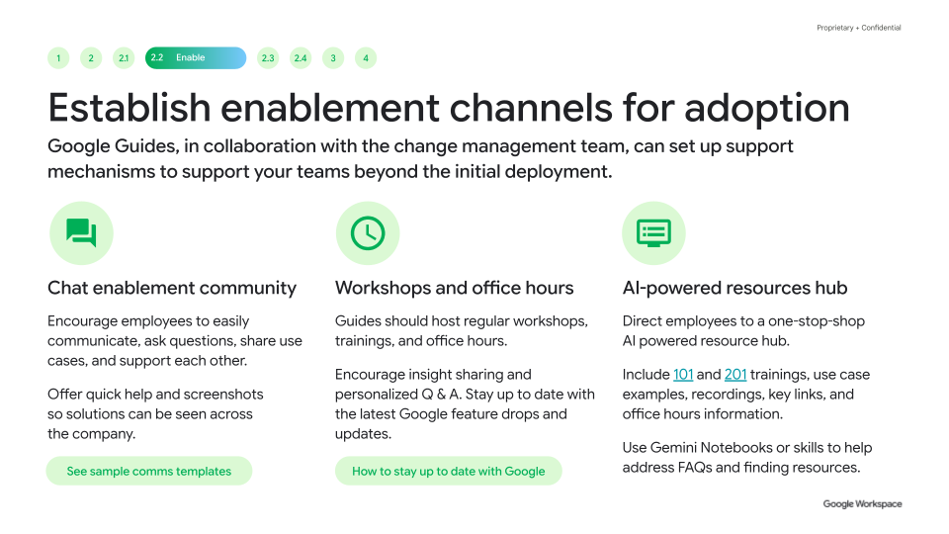949x534 pixels.
Task: Click the Chat enablement community heading
Action: point(172,288)
